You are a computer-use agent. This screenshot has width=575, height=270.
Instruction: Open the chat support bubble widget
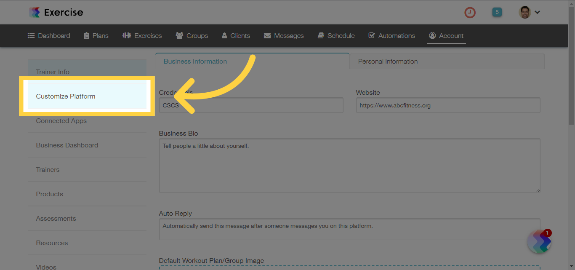click(x=539, y=241)
